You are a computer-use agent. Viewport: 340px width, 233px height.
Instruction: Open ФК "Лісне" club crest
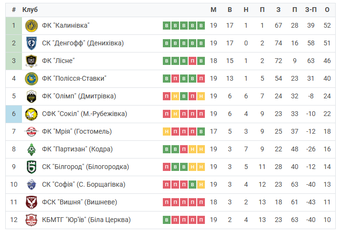(32, 61)
